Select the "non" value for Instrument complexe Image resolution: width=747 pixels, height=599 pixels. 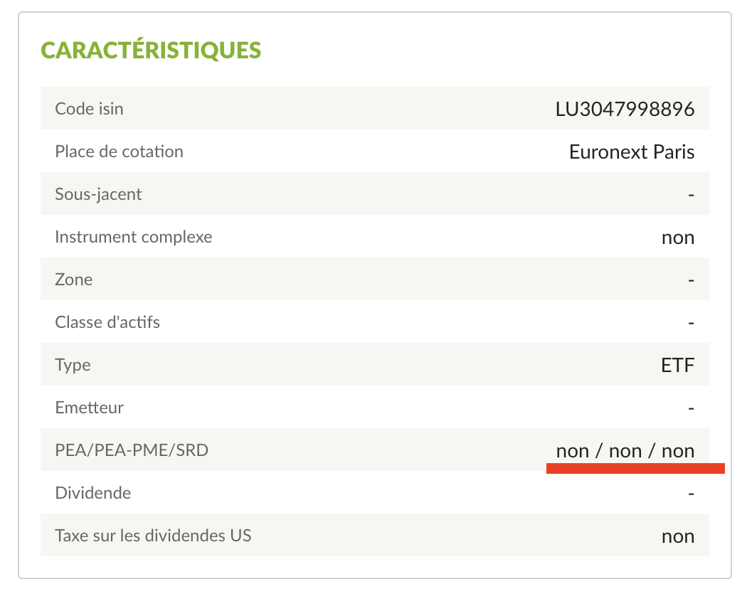coord(677,238)
